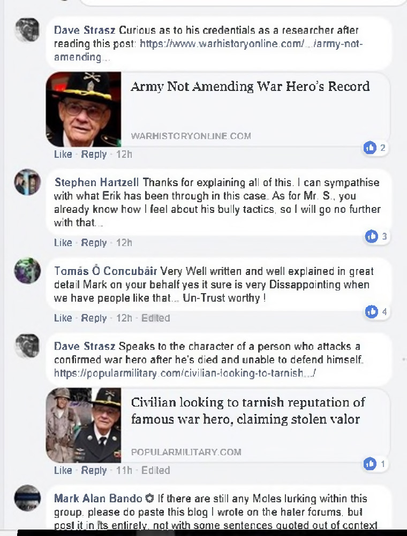The width and height of the screenshot is (407, 536).
Task: Click the admin badge next to Mark Alan Bando
Action: (x=149, y=499)
